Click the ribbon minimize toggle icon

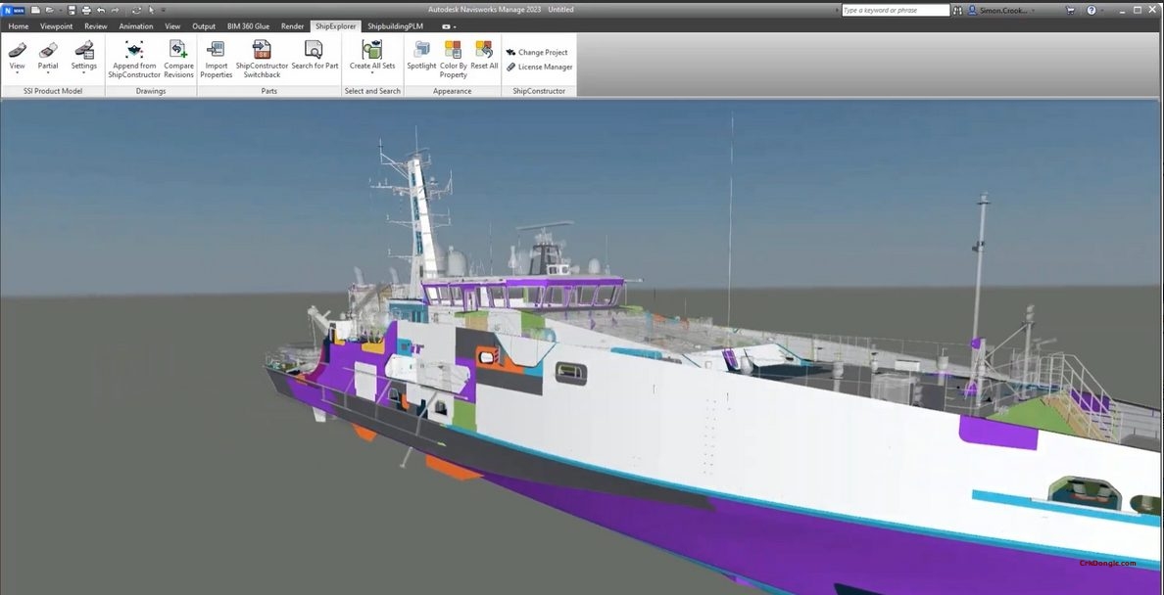pos(446,26)
